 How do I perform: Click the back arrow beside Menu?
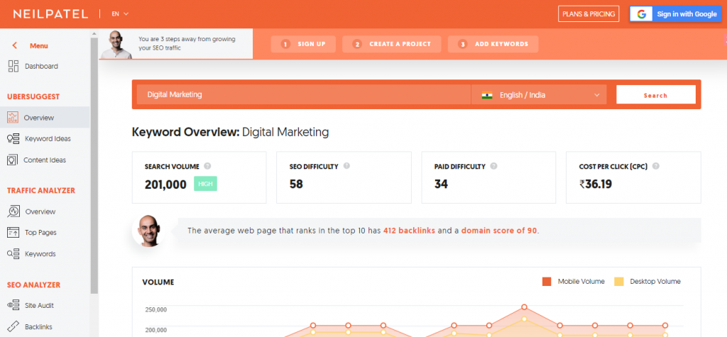tap(15, 45)
